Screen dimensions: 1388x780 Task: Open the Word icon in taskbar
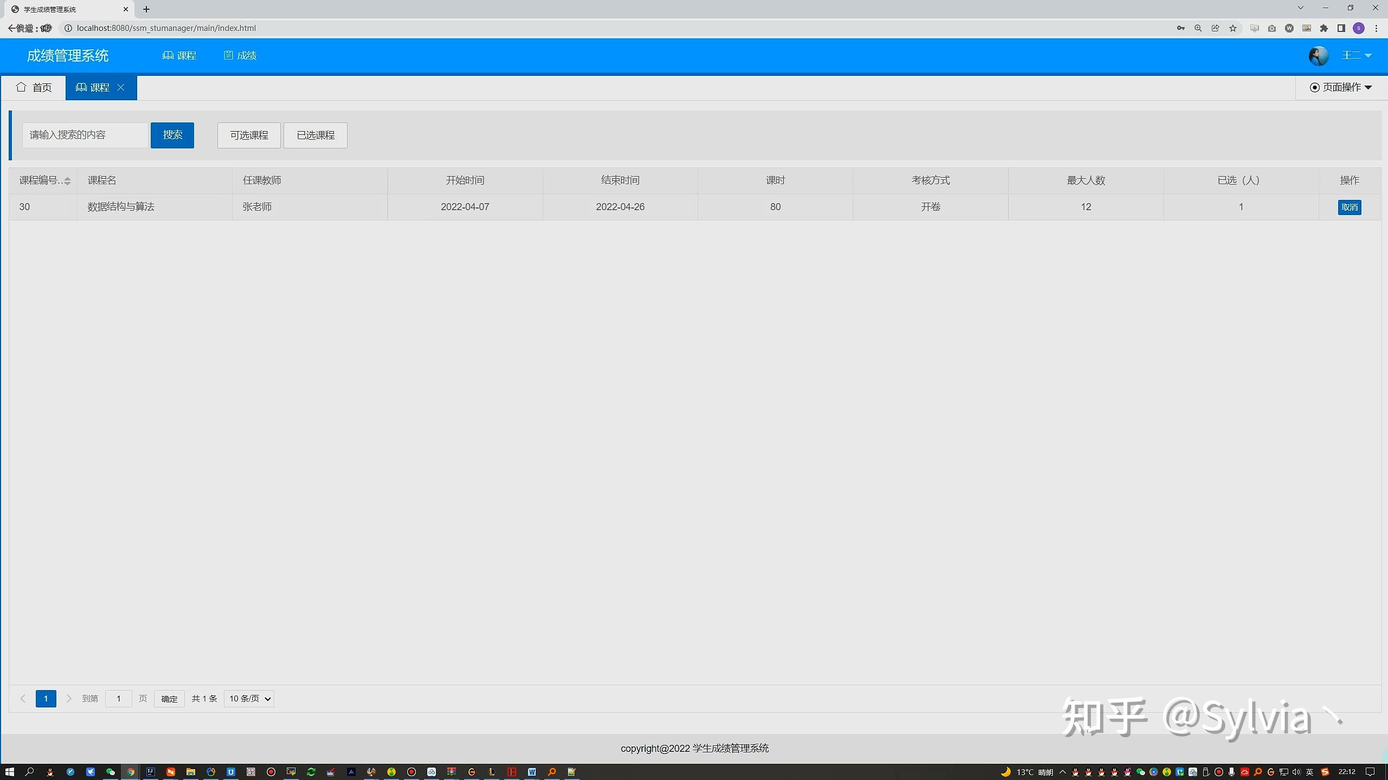(532, 772)
